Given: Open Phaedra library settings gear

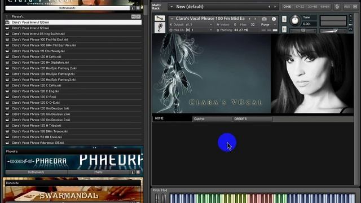Looking at the screenshot, I should point(138,172).
